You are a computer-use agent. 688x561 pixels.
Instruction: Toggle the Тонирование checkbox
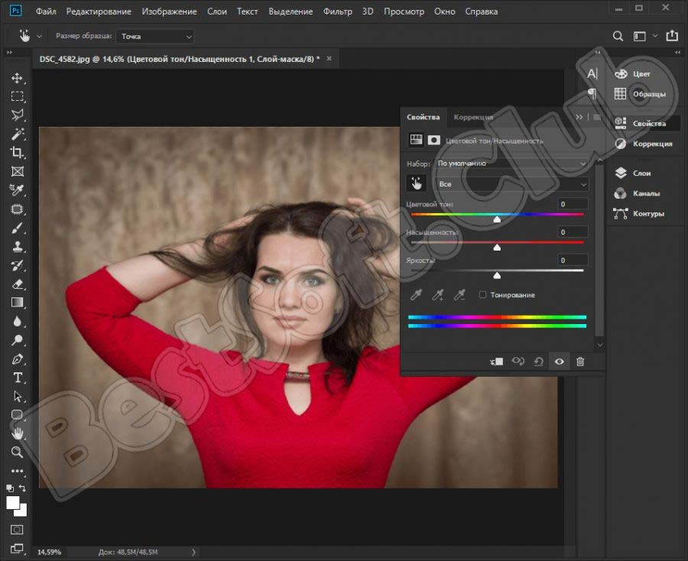coord(482,295)
